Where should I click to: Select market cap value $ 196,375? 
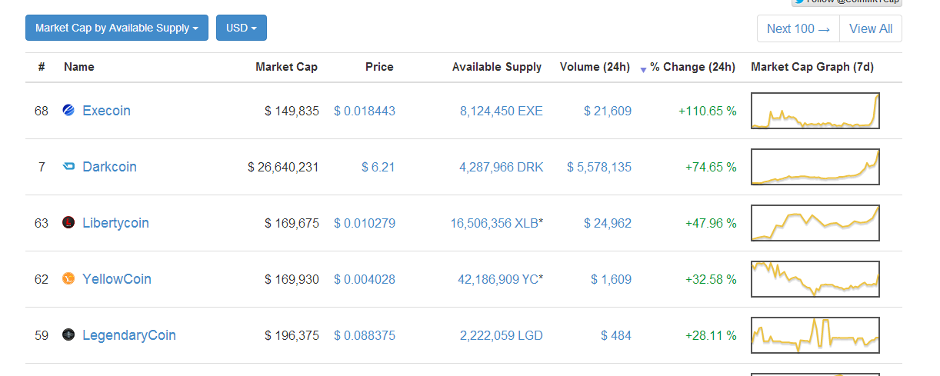click(x=292, y=335)
